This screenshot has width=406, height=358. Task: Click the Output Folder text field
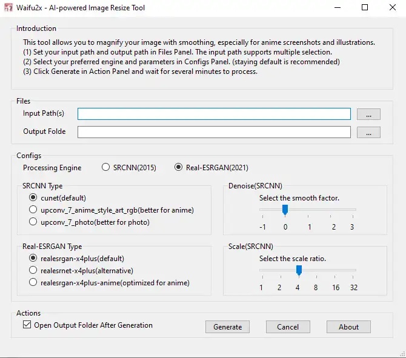(214, 132)
